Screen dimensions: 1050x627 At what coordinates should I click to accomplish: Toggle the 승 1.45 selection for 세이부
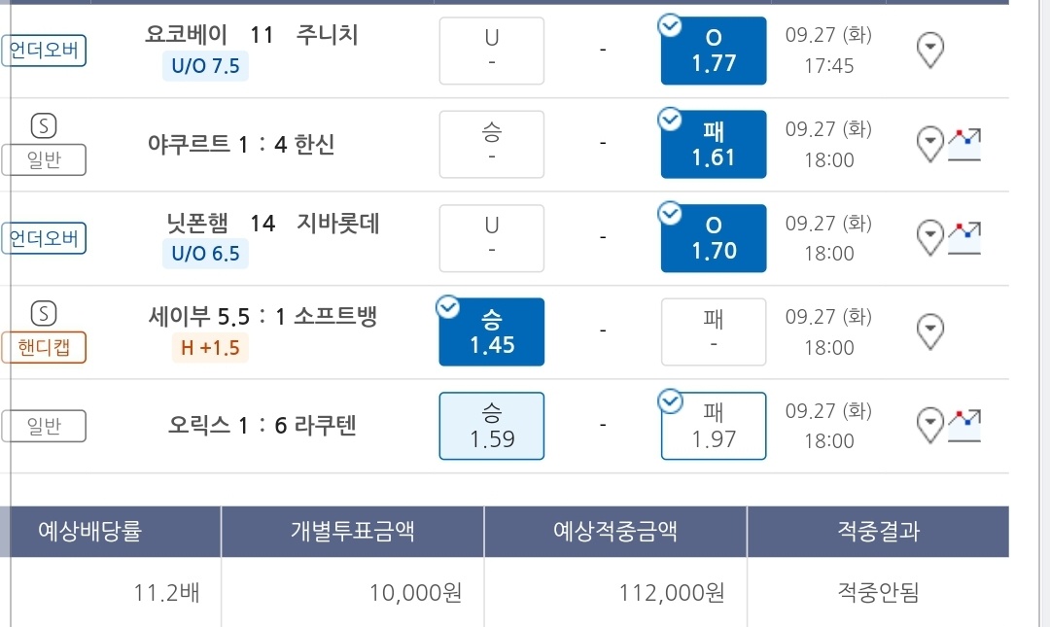coord(492,332)
